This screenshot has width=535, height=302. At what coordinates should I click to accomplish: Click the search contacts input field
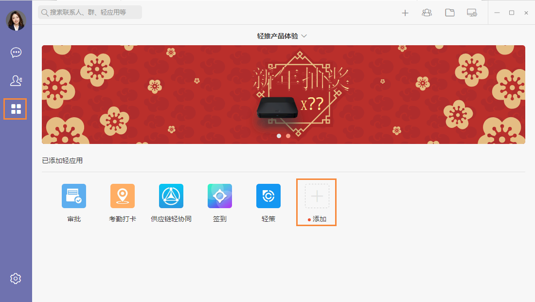click(89, 12)
